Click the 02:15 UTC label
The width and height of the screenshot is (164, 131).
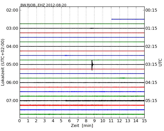click(151, 46)
